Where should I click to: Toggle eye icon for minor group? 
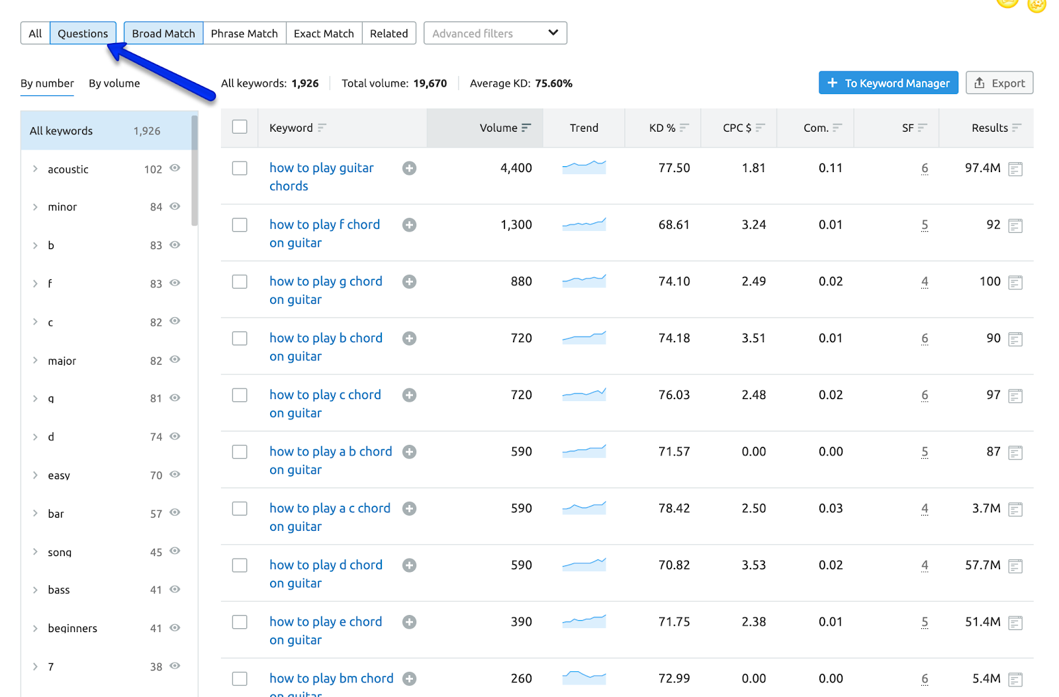175,207
